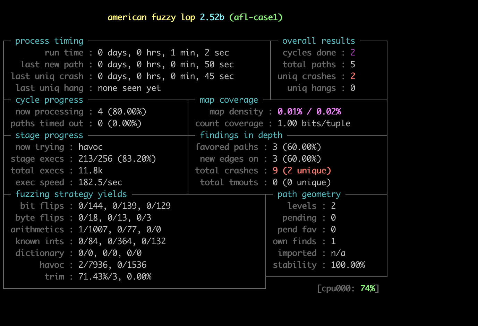Click the '(afl-case1)' banner label
This screenshot has height=326, width=478.
(256, 17)
